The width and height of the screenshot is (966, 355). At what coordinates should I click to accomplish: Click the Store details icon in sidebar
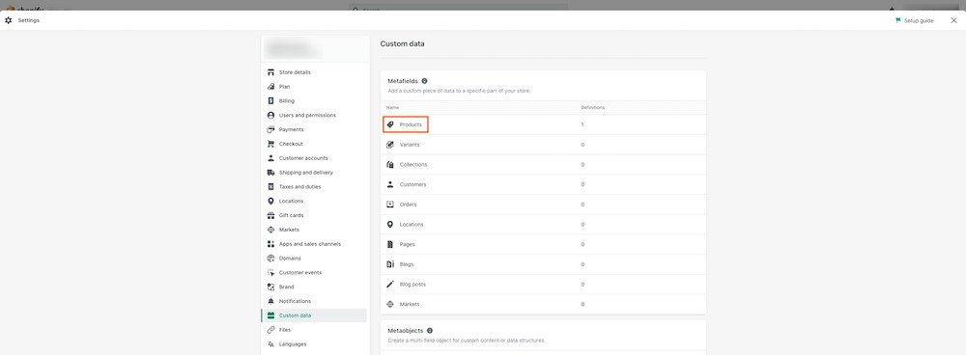271,72
